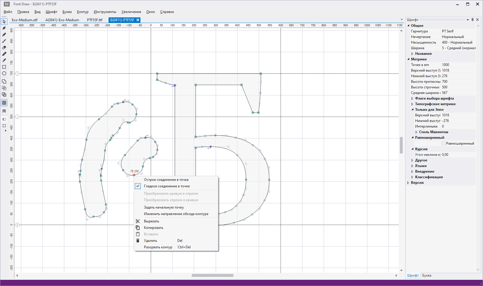
Task: Expand Флаги выбора шрифта group
Action: pos(412,98)
